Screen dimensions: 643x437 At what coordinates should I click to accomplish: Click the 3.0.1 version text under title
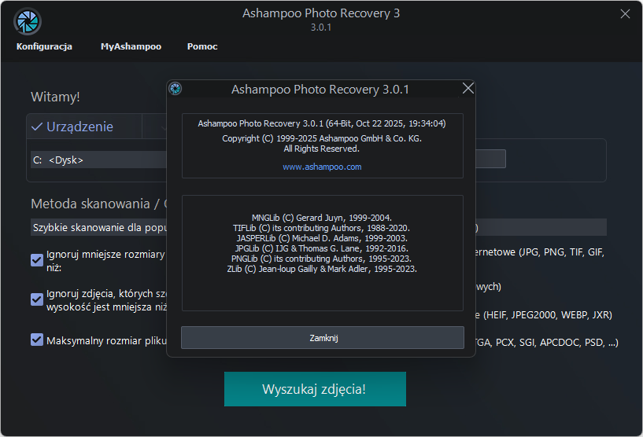click(320, 28)
